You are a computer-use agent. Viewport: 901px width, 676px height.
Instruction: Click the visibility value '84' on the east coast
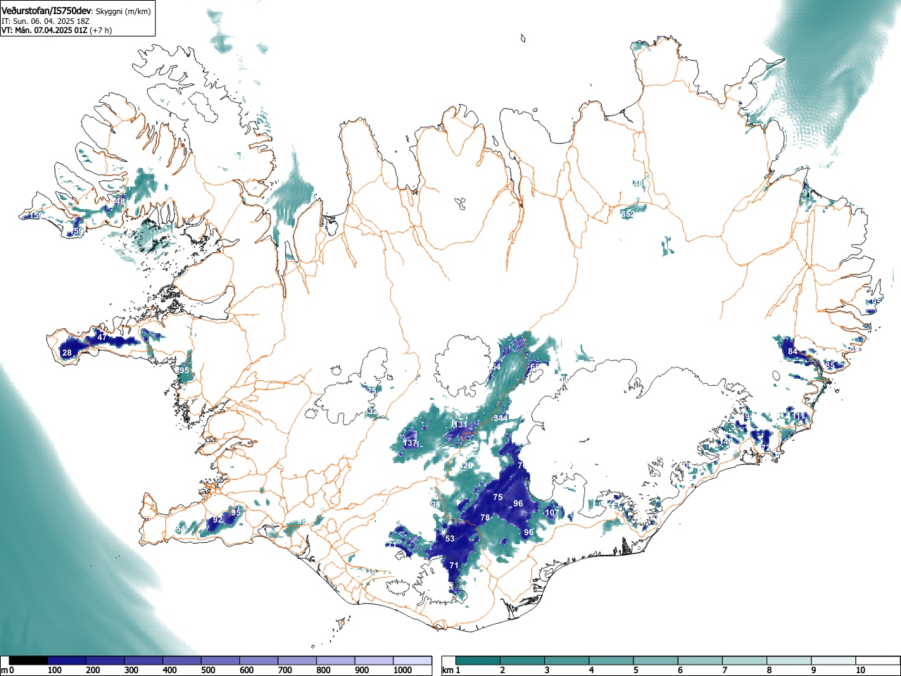pyautogui.click(x=793, y=351)
